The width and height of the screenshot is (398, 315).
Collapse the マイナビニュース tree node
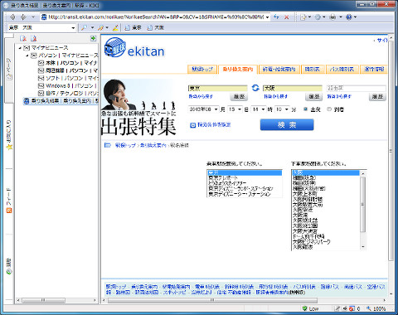(20, 48)
